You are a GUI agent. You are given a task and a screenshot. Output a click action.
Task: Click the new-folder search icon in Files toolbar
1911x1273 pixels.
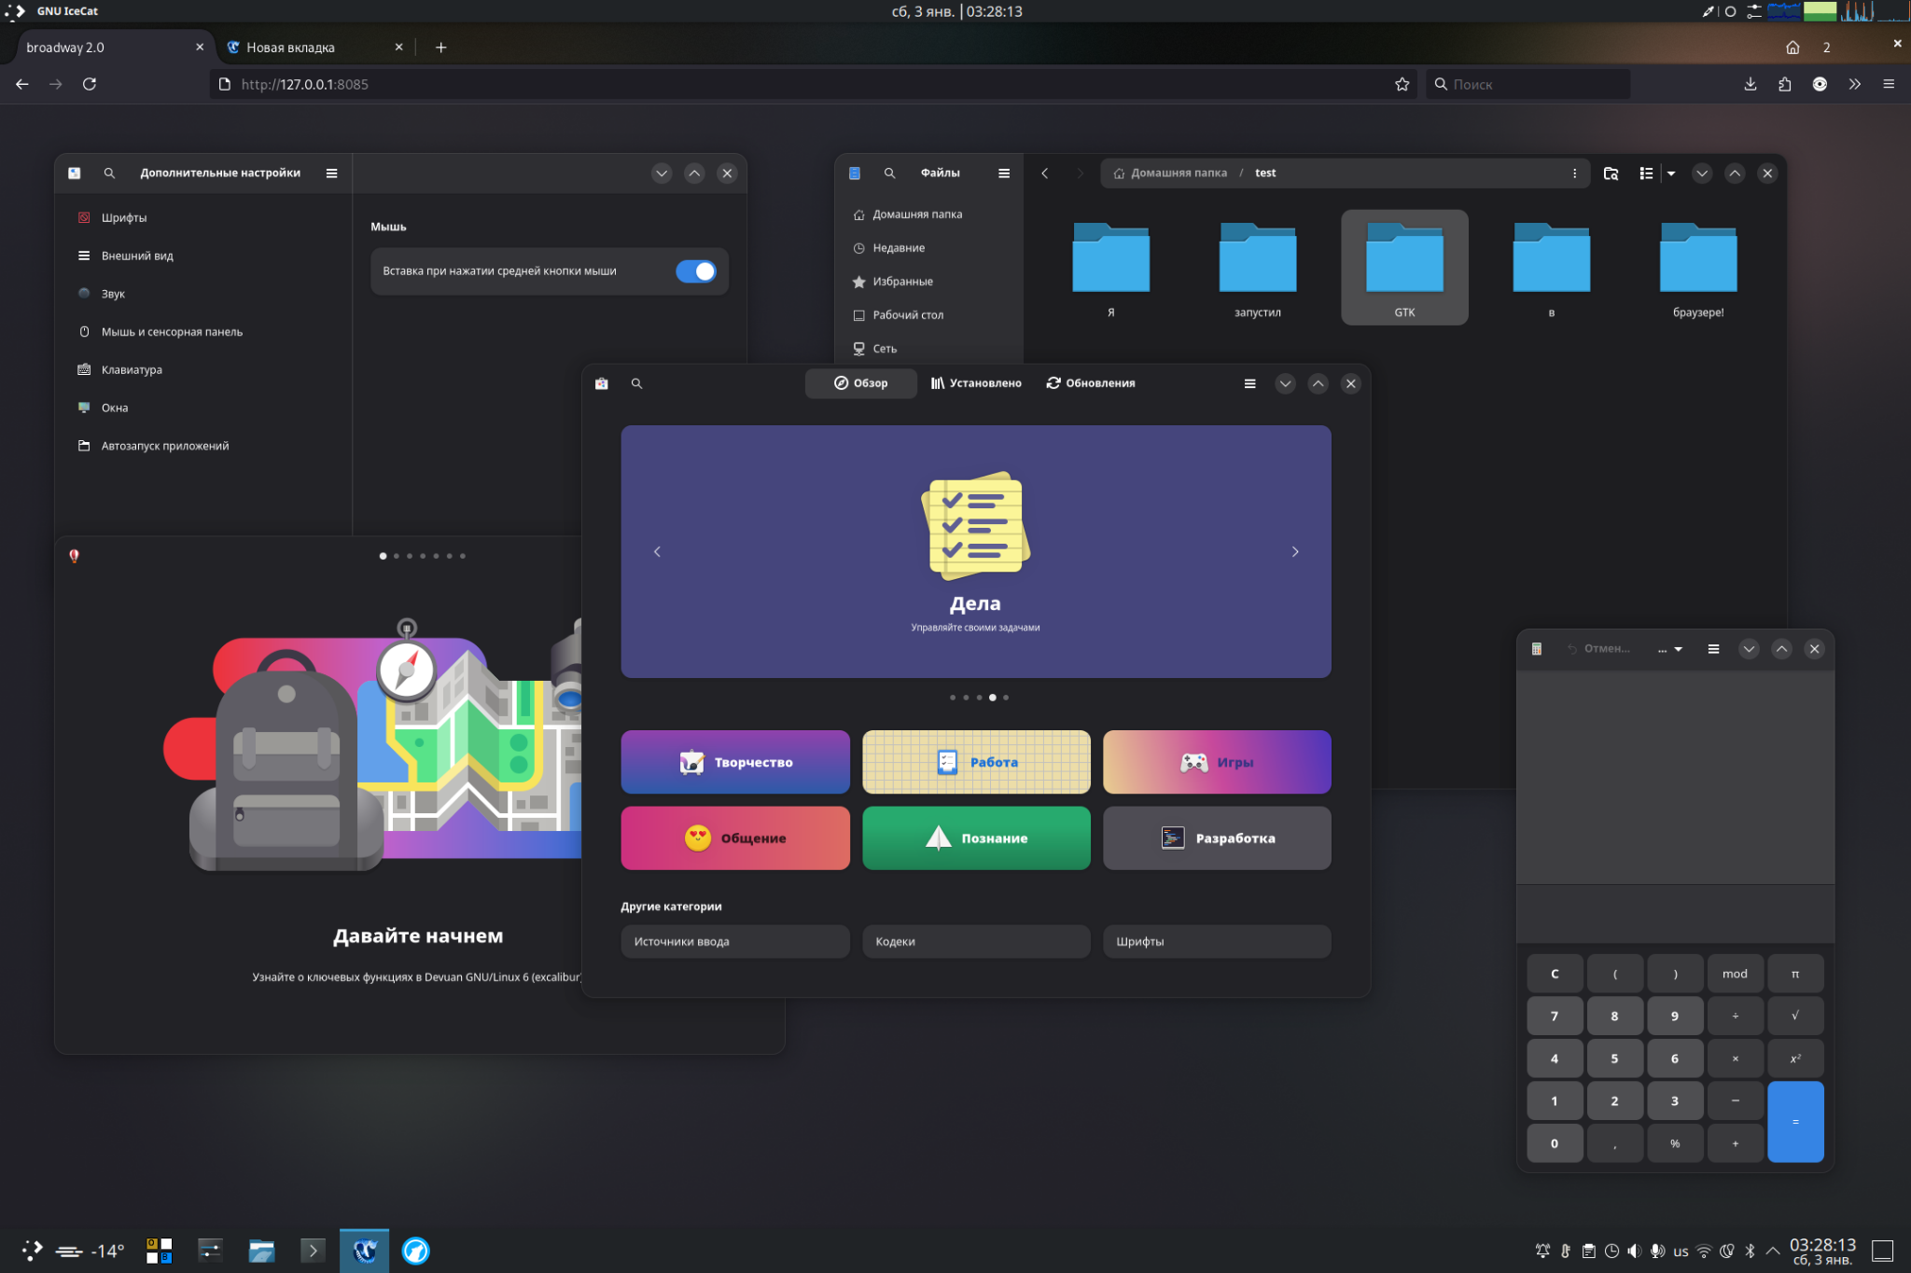(1611, 173)
